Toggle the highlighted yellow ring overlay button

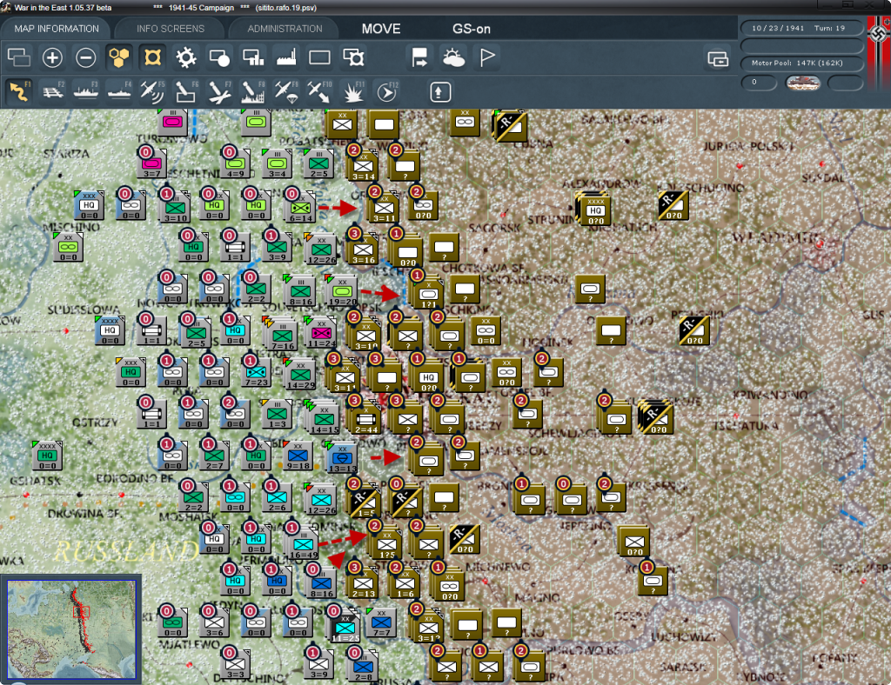click(x=152, y=57)
